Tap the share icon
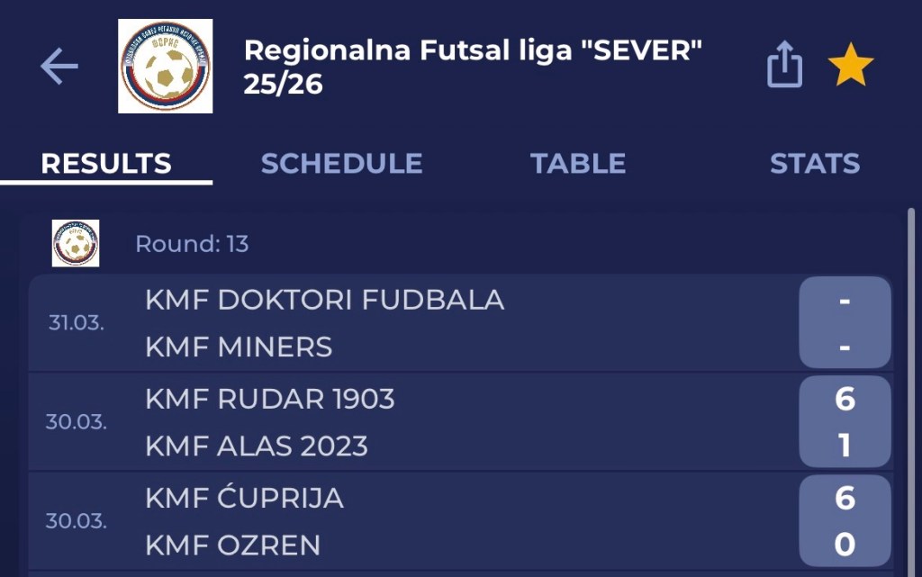Screen dimensions: 922x577 tap(784, 67)
